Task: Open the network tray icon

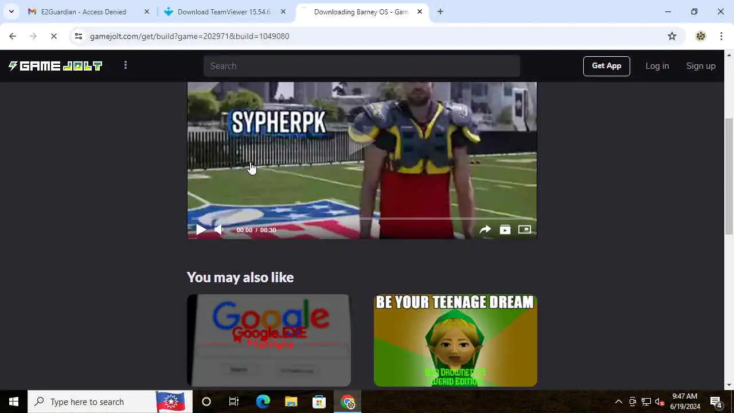Action: click(x=646, y=402)
